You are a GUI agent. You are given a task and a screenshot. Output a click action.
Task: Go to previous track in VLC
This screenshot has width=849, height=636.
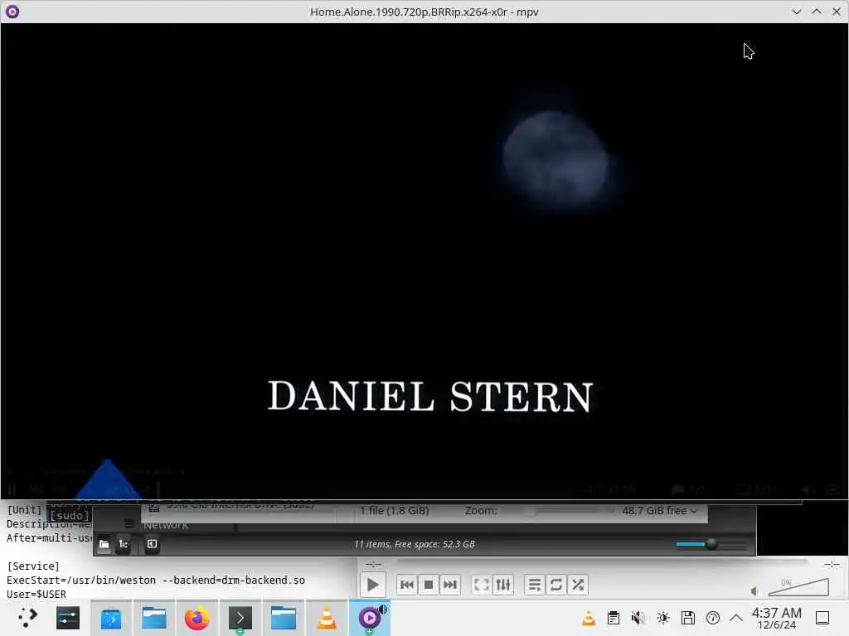pyautogui.click(x=406, y=585)
